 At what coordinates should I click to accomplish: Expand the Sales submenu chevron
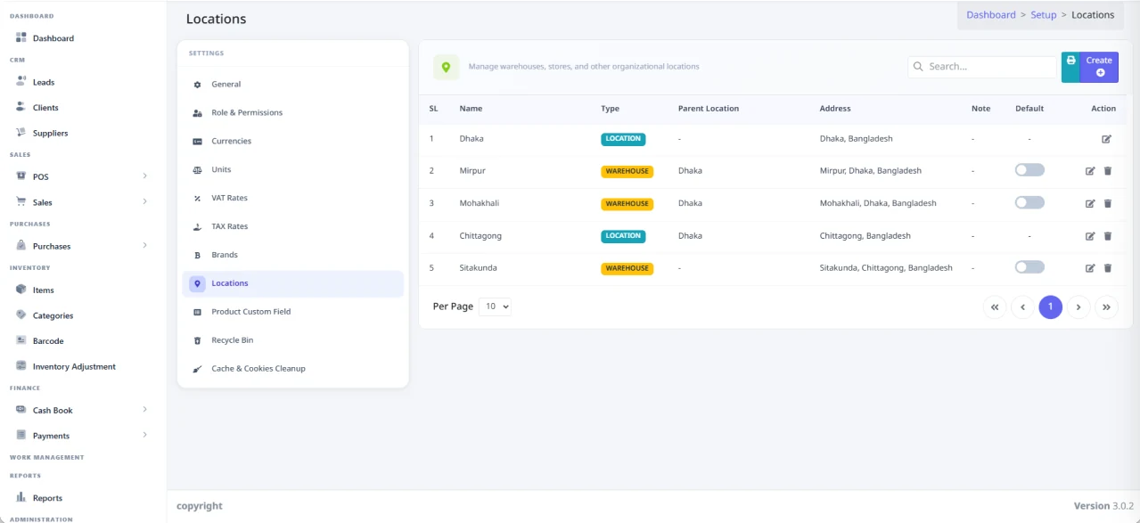coord(144,201)
